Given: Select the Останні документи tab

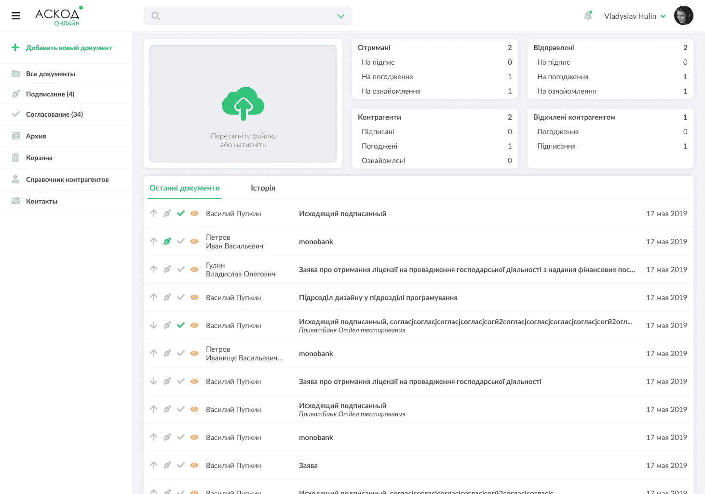Looking at the screenshot, I should click(x=185, y=188).
